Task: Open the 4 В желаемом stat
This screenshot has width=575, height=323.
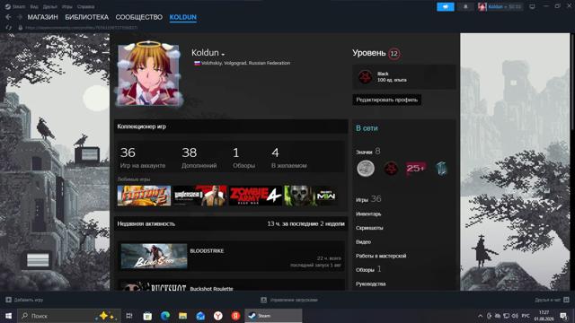Action: [x=289, y=158]
